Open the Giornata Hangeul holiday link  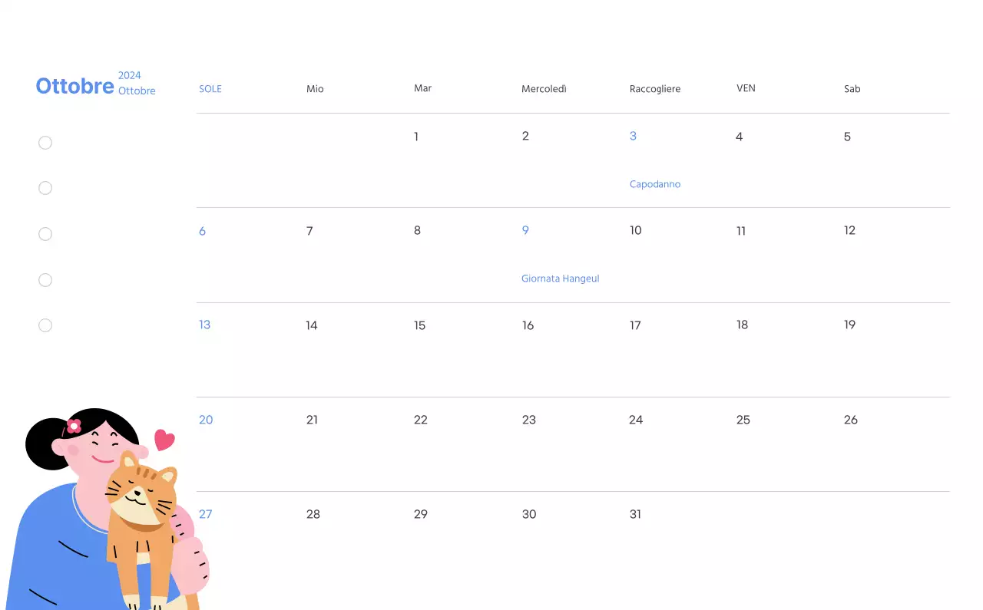[x=560, y=279]
